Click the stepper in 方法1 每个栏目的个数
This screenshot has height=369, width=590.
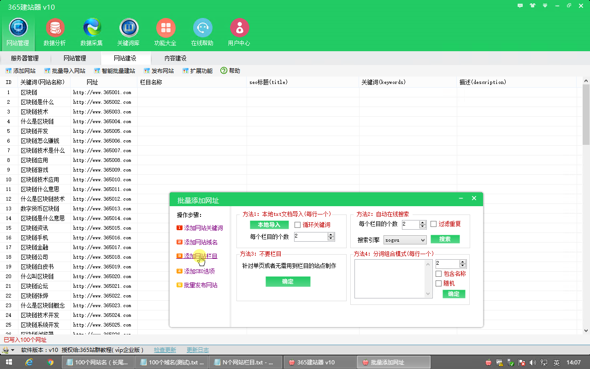click(x=330, y=237)
